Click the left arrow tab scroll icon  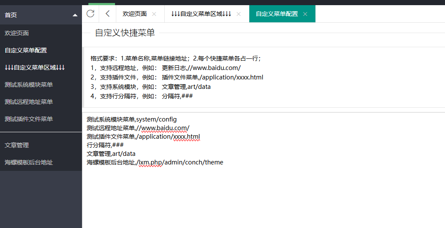[107, 14]
